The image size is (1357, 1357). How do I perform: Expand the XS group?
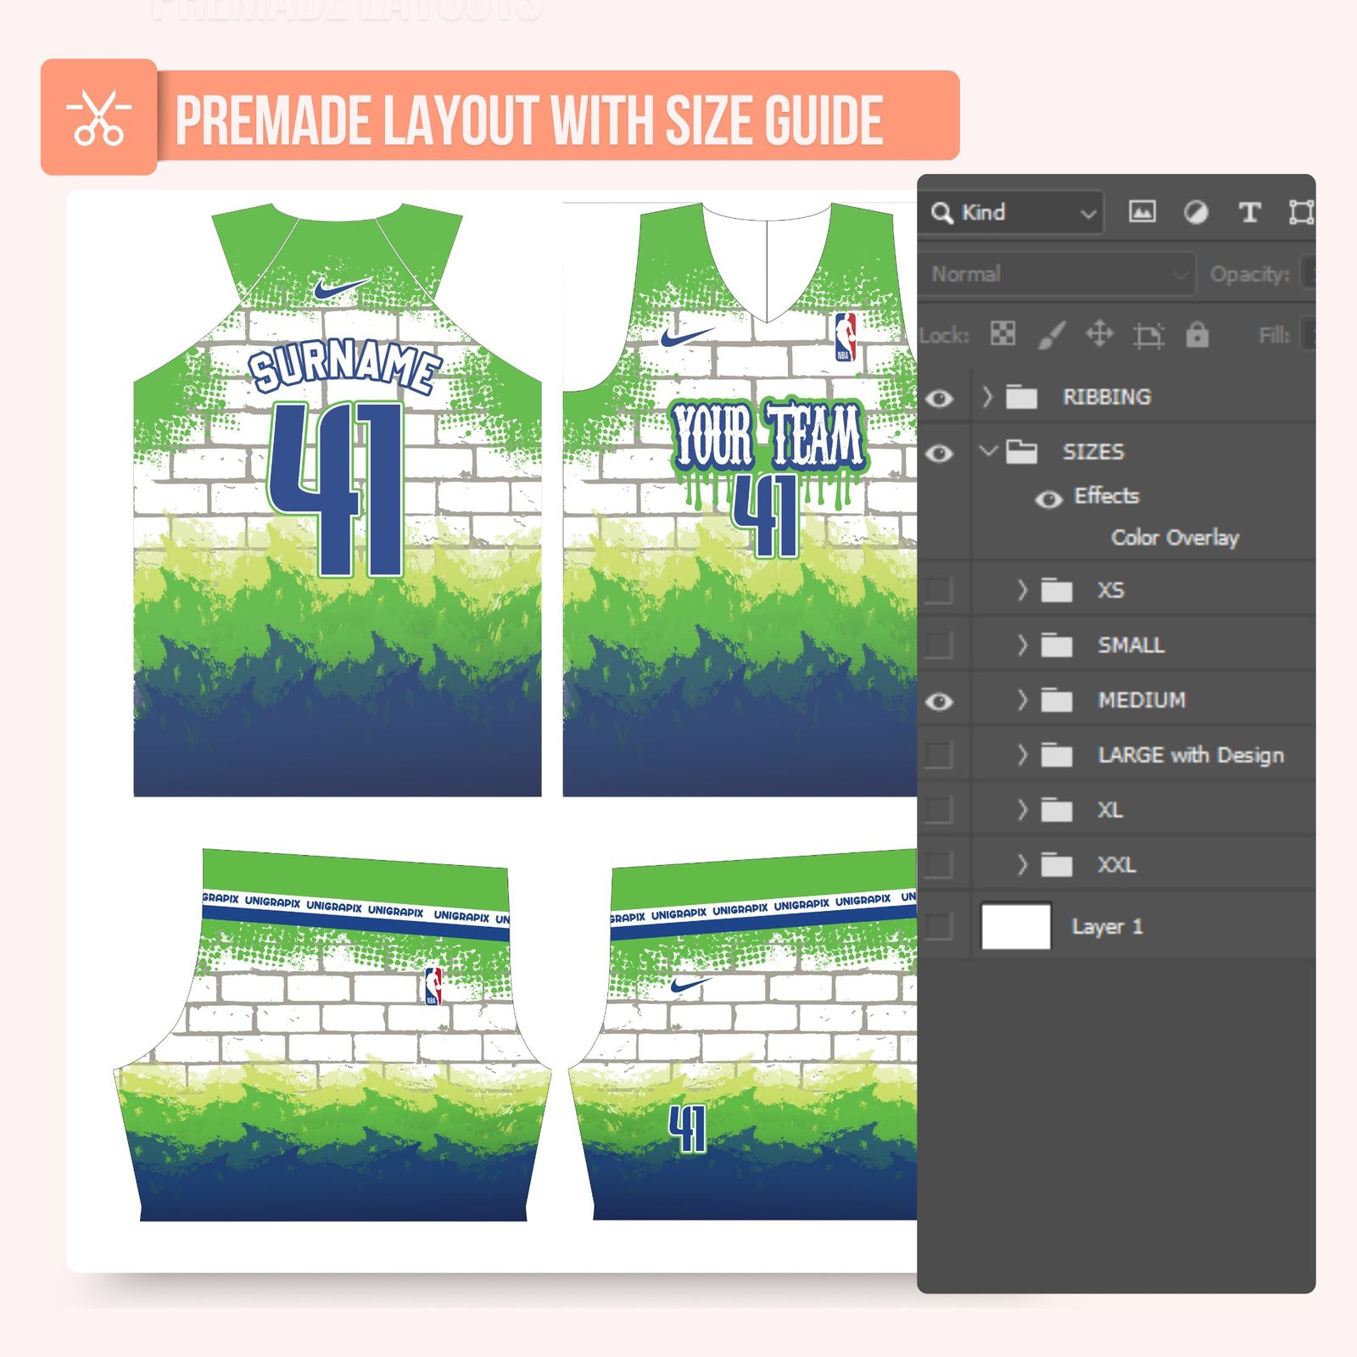point(1022,590)
